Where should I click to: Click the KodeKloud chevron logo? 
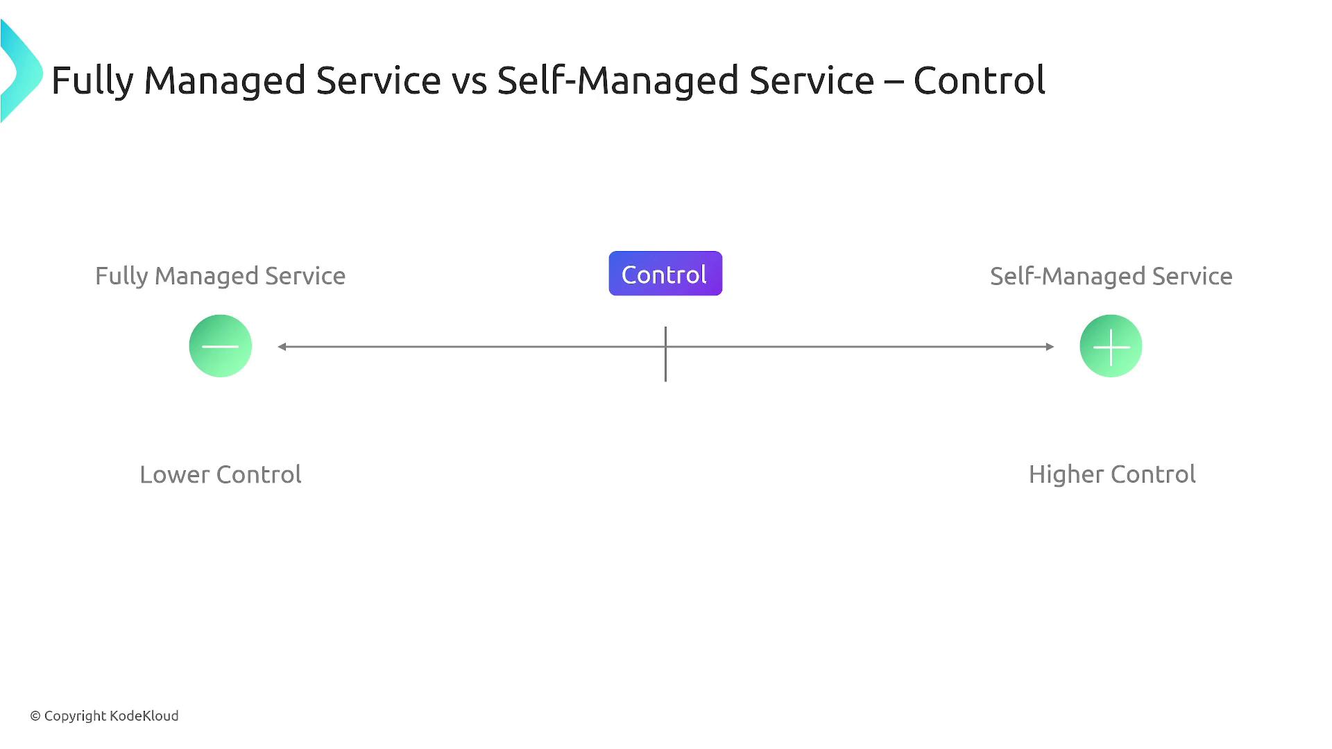(21, 72)
